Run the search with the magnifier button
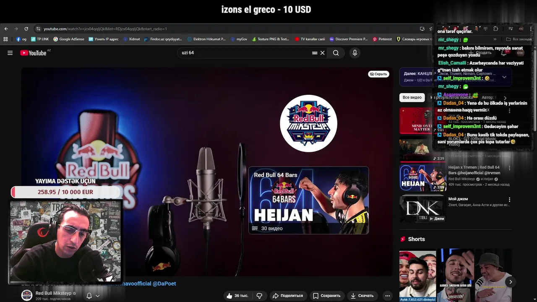Image resolution: width=537 pixels, height=302 pixels. click(x=336, y=53)
